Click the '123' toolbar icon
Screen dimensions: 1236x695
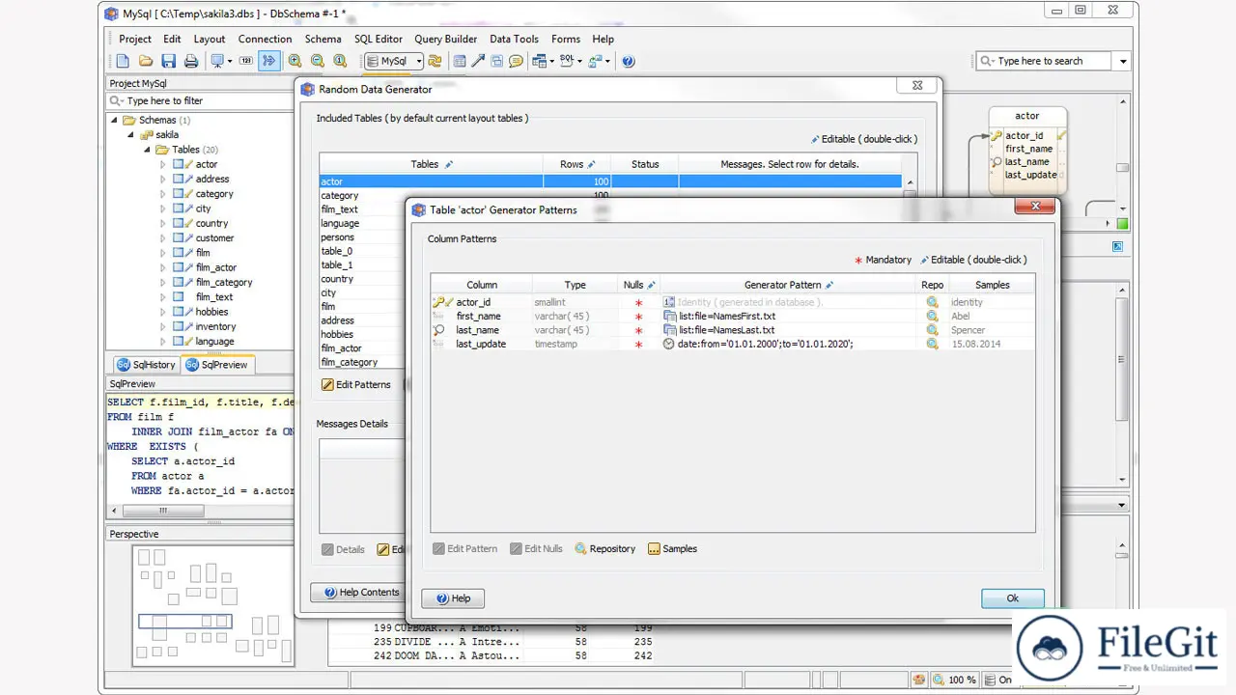point(246,61)
